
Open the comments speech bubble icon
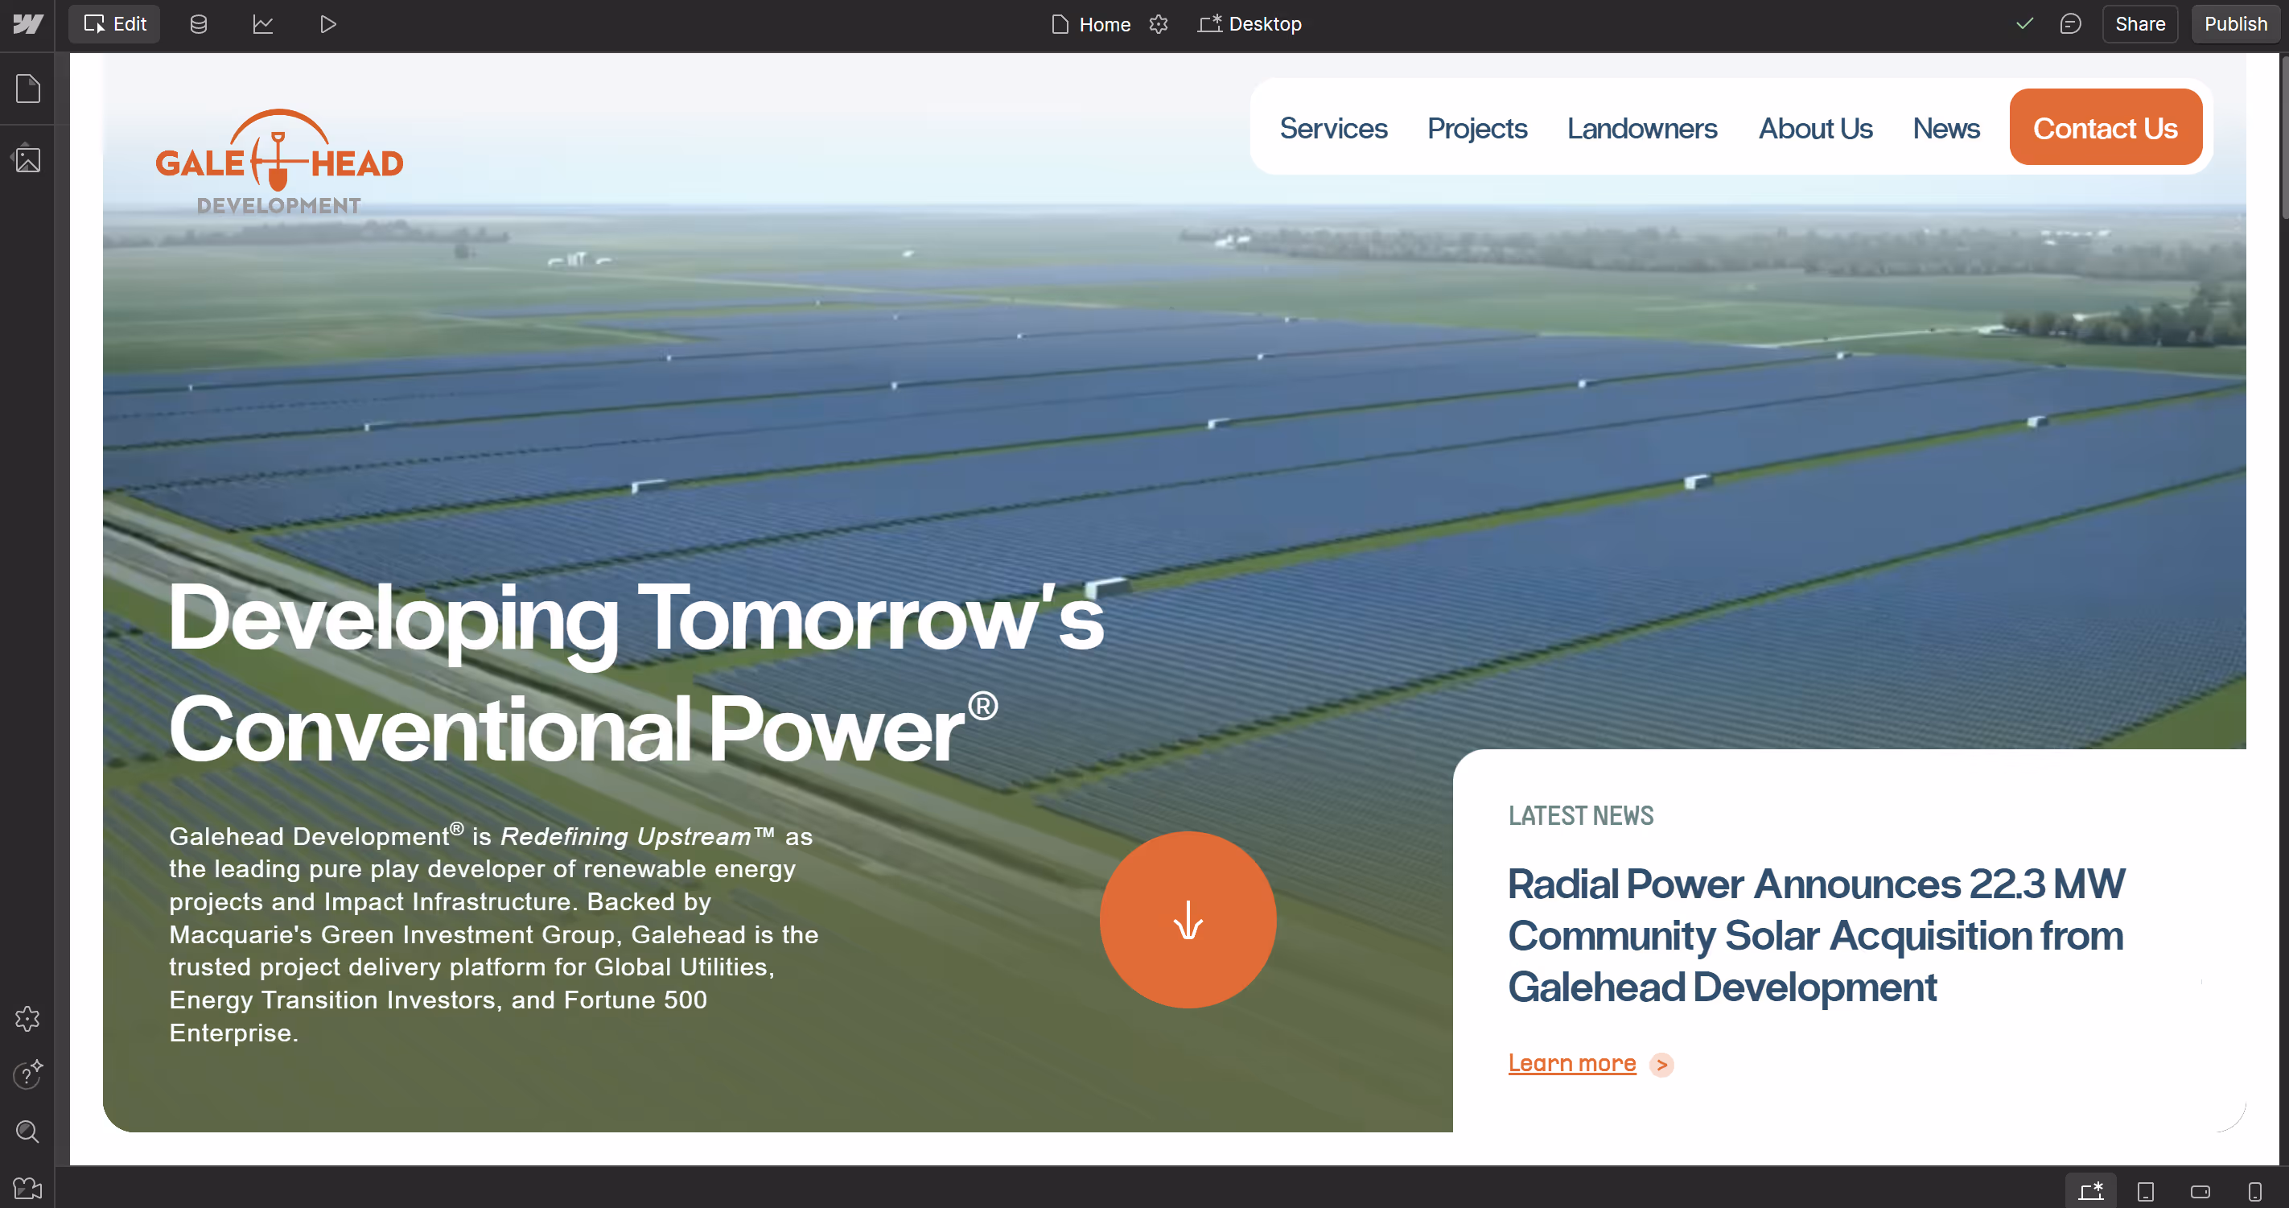click(2069, 24)
